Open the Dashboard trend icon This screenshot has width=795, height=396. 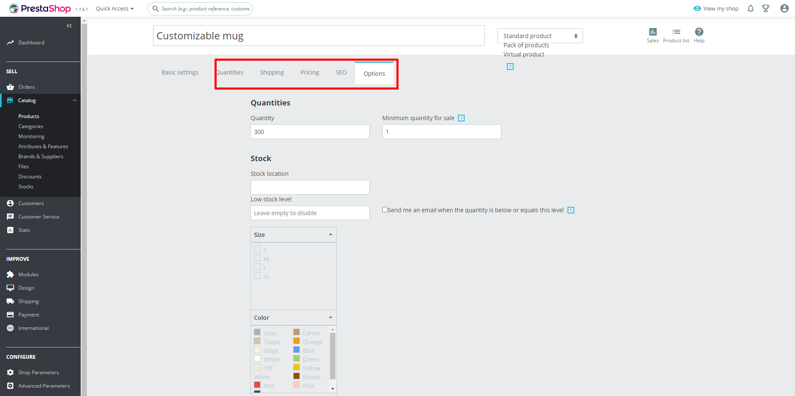(x=10, y=43)
